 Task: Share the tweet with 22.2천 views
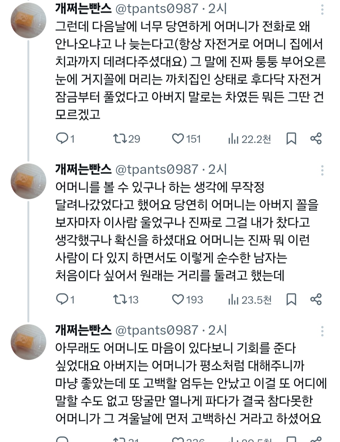pyautogui.click(x=316, y=138)
